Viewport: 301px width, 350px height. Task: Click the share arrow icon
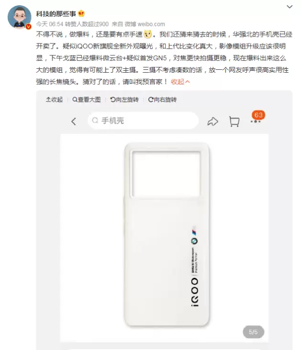[213, 121]
